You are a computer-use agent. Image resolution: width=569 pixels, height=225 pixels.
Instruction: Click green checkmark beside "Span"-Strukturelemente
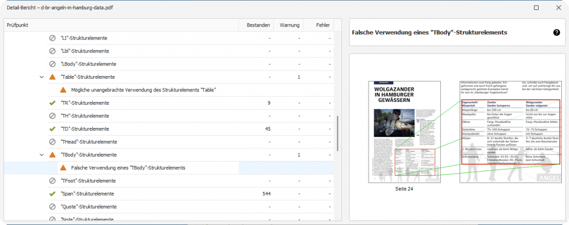pos(52,194)
